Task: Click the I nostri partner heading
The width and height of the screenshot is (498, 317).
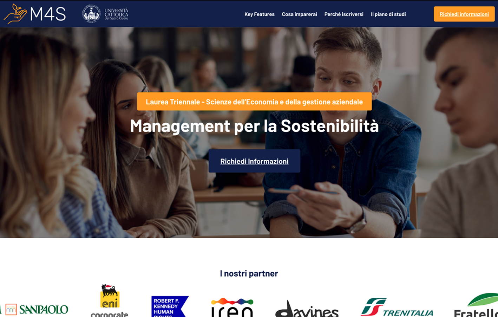Action: (249, 273)
